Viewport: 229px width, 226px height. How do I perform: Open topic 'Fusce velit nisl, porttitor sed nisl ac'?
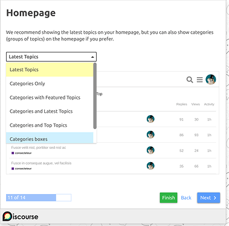pyautogui.click(x=39, y=148)
